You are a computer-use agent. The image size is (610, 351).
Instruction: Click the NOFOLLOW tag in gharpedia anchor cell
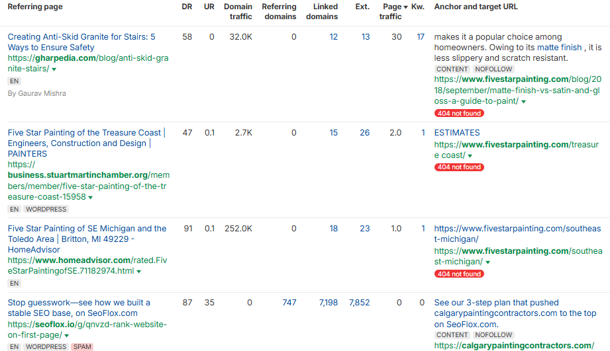493,69
